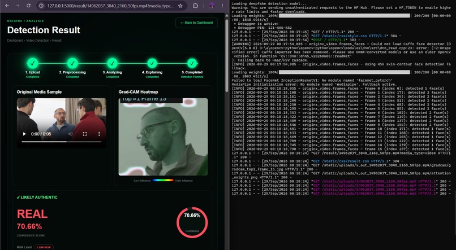The width and height of the screenshot is (456, 250).
Task: Click the Explaining step checkmark circle
Action: [x=152, y=63]
